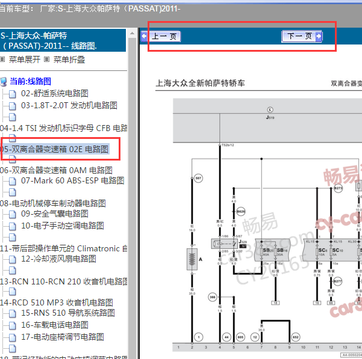362x359 pixels.
Task: Click ground point 652 circle in the diagram
Action: point(296,337)
